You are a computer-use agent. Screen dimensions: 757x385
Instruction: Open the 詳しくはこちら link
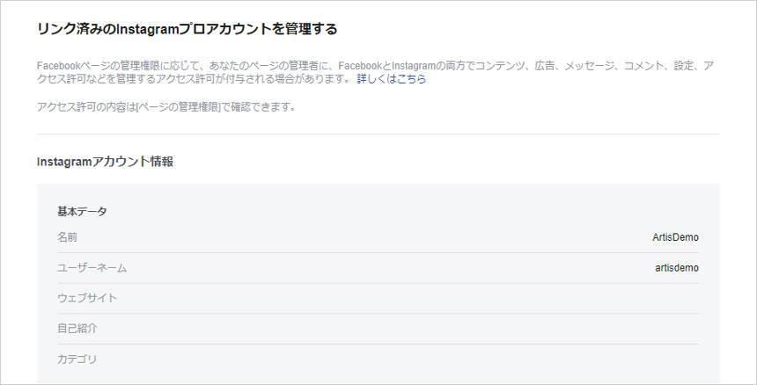pyautogui.click(x=392, y=79)
